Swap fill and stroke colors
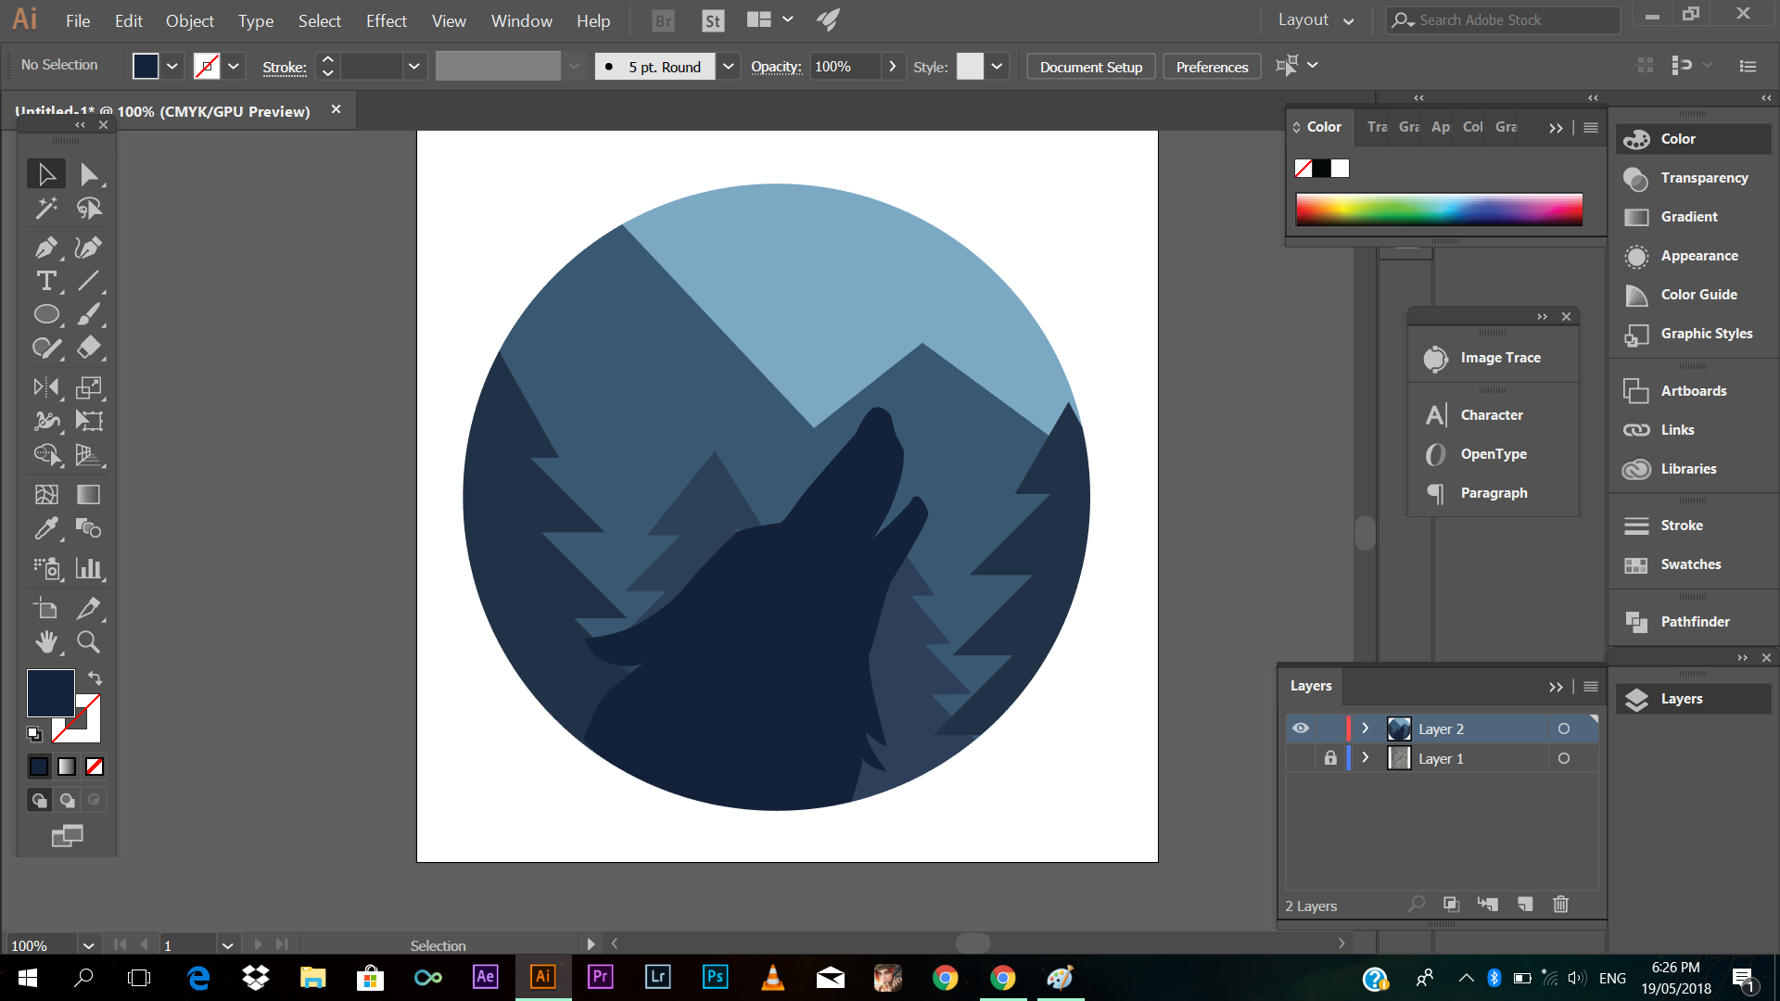 pos(95,678)
